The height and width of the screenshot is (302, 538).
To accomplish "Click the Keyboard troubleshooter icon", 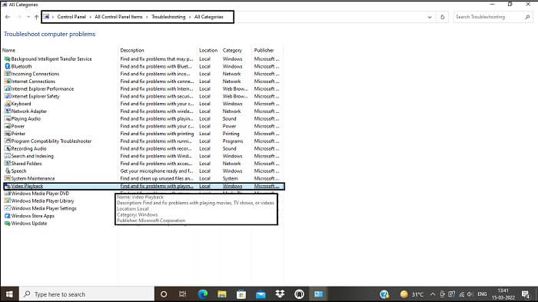I will tap(7, 104).
